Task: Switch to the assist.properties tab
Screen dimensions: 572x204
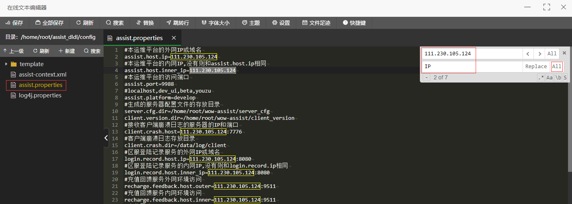Action: pos(139,38)
